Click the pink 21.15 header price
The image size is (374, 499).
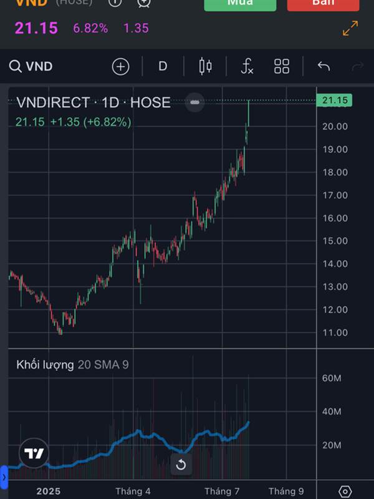tap(36, 28)
